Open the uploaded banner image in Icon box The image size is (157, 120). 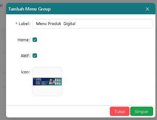[x=47, y=82]
